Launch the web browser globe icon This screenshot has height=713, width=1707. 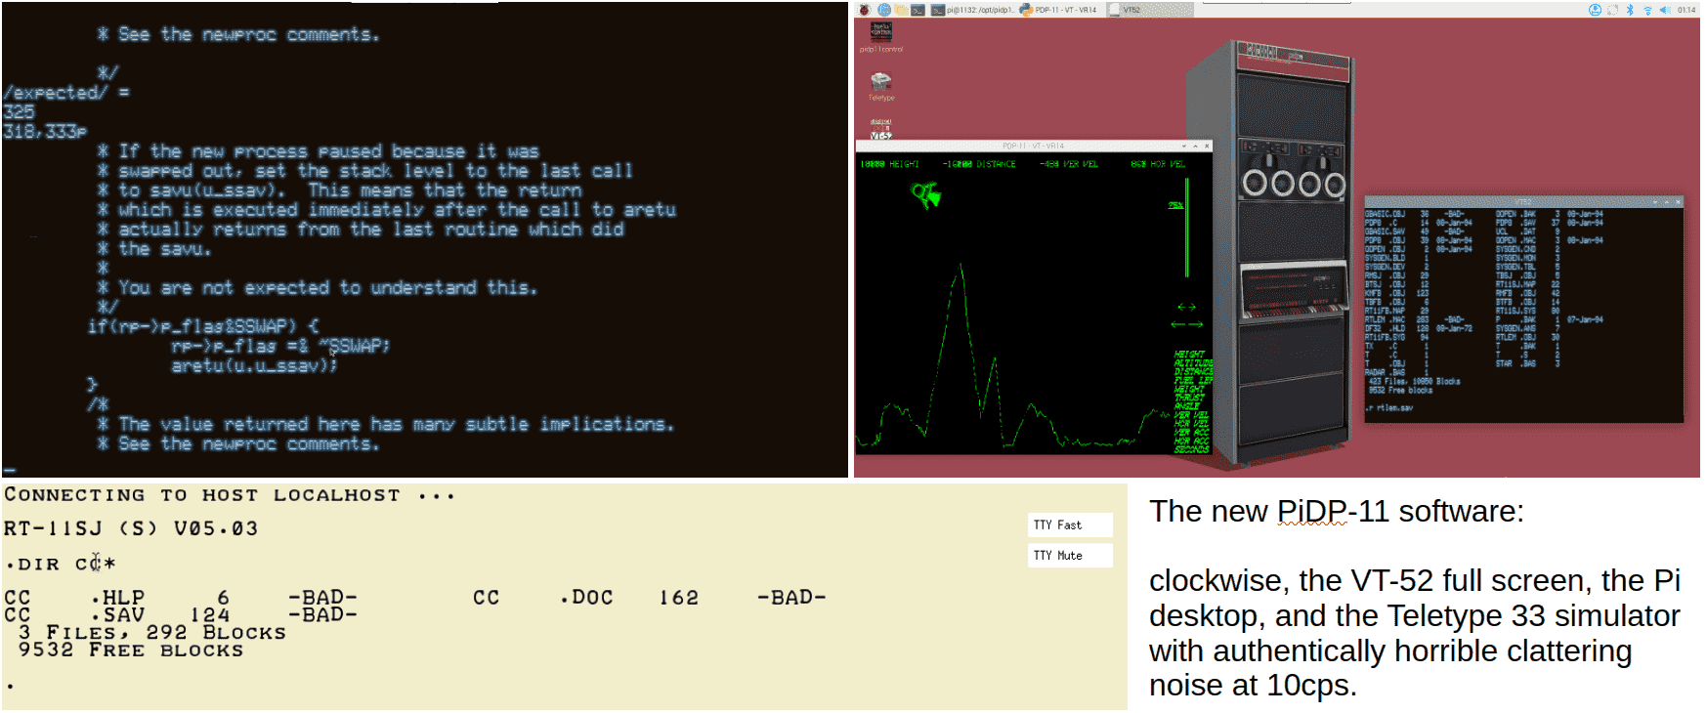coord(884,10)
